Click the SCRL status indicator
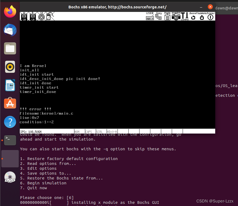The width and height of the screenshot is (238, 206). pyautogui.click(x=99, y=132)
